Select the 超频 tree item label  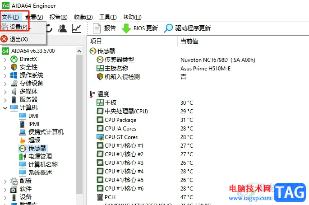(x=34, y=140)
